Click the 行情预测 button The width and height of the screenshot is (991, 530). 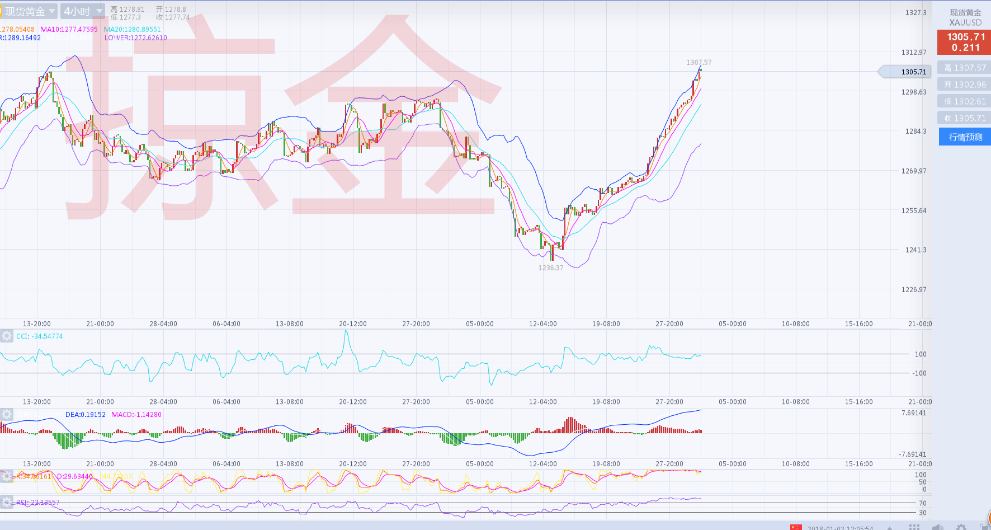click(x=965, y=137)
